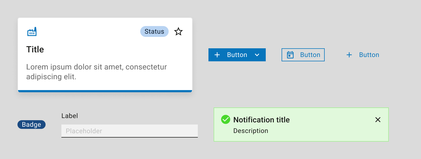
Task: Click the ghost Button link on the right
Action: pos(369,55)
